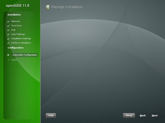Click the Perform Installation checkmark

(8, 43)
